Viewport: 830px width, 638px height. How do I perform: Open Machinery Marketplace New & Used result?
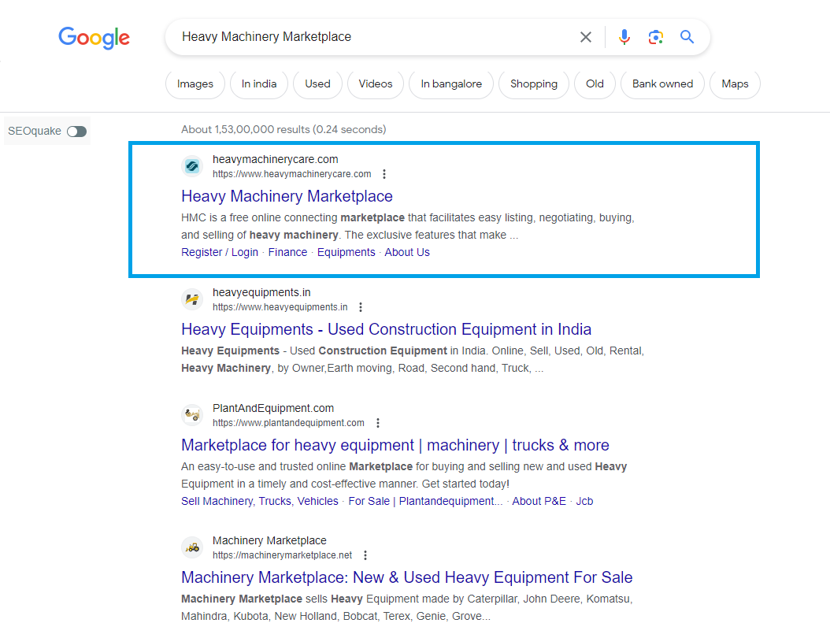coord(407,577)
